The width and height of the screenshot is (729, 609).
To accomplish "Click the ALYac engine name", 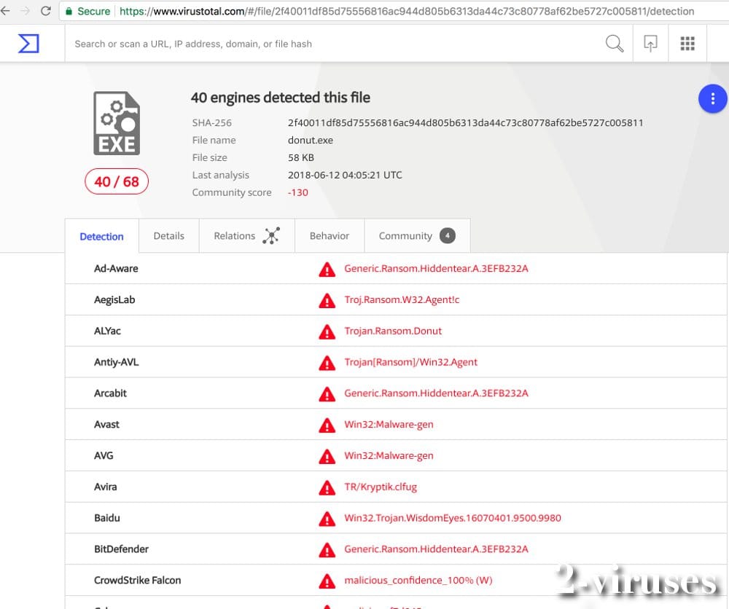I will click(x=107, y=331).
